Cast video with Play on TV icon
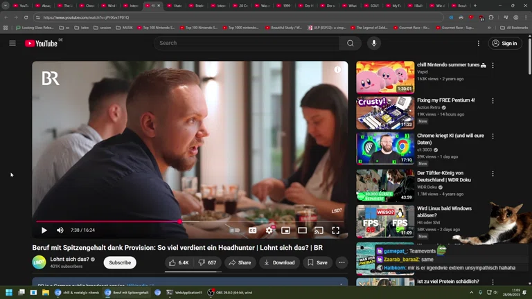This screenshot has width=532, height=299. [319, 230]
